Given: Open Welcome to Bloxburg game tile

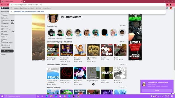Looking at the screenshot, I should [x=66, y=50].
